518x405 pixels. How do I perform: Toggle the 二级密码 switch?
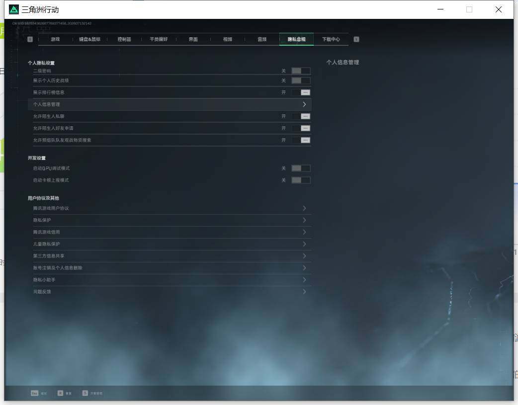[x=301, y=71]
